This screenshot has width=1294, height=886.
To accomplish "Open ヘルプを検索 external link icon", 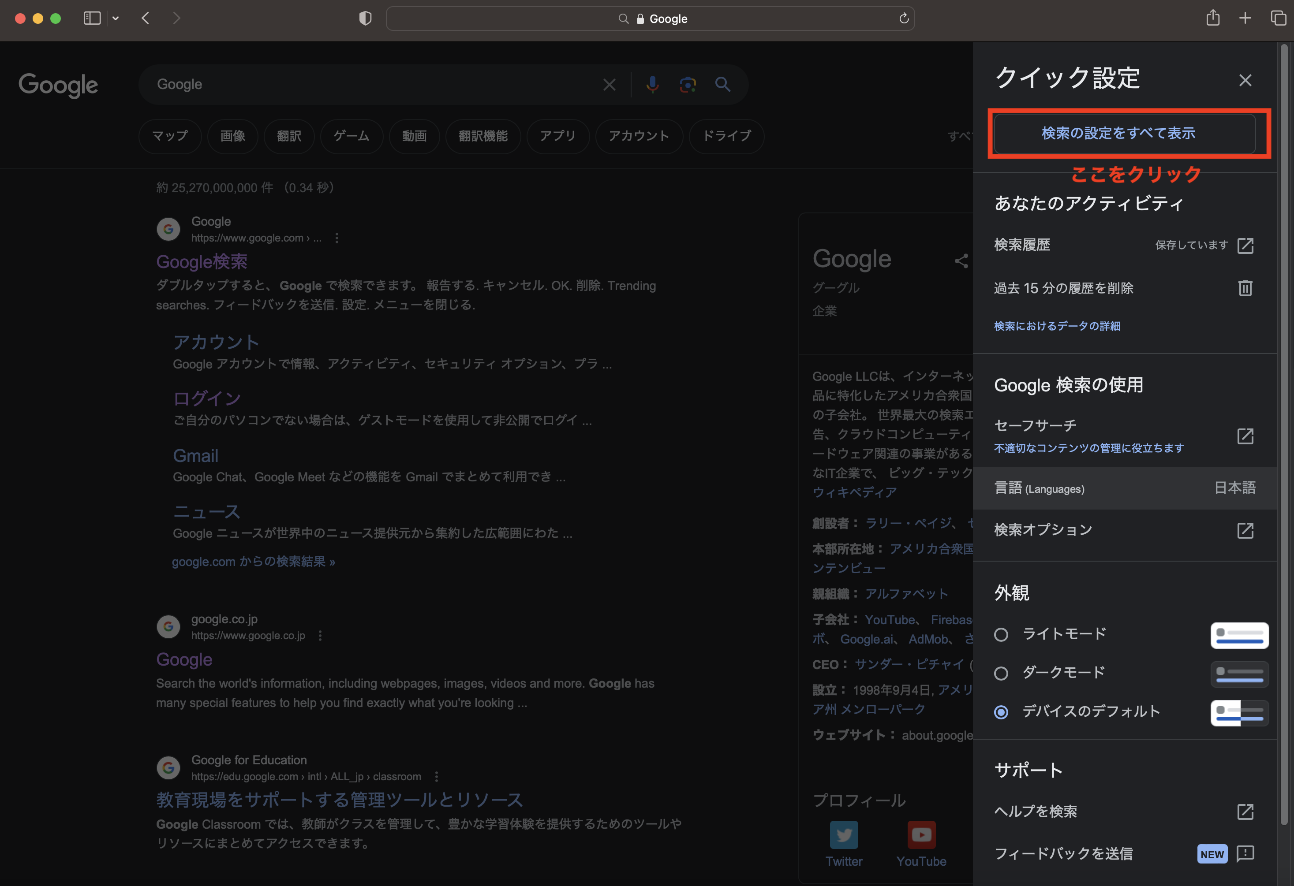I will tap(1245, 812).
